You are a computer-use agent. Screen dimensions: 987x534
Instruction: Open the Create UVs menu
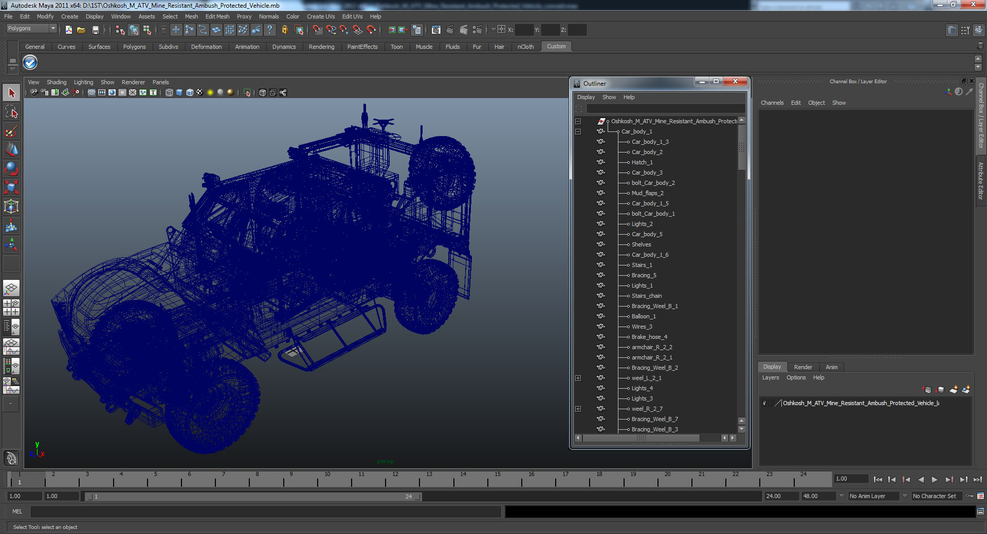[x=321, y=16]
